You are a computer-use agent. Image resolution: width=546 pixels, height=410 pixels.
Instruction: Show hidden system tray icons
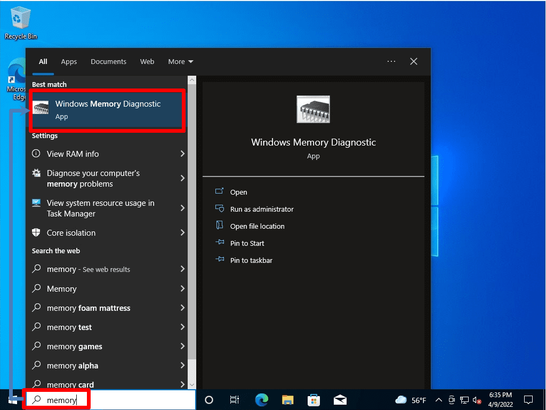439,400
